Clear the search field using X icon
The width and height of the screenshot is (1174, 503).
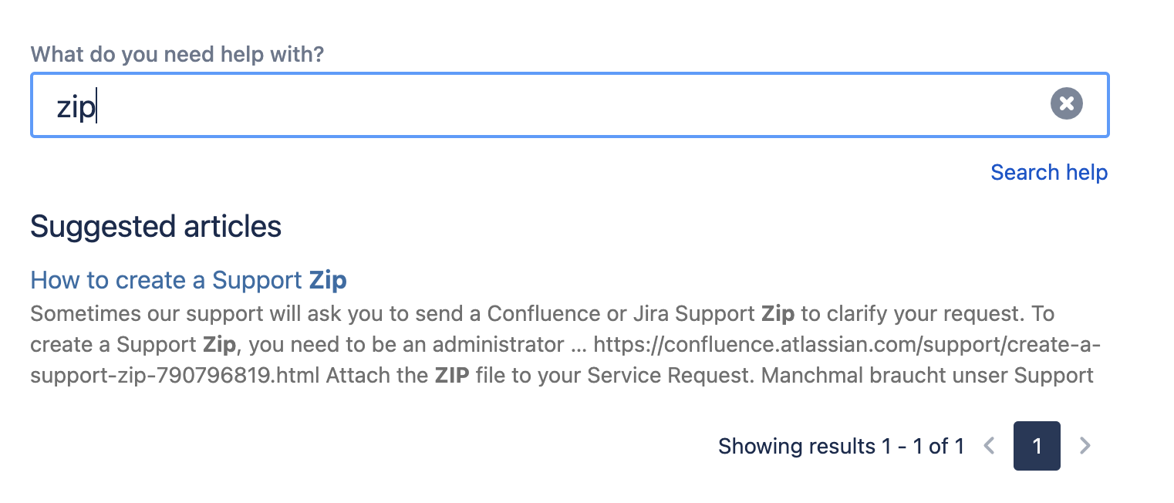(1066, 103)
